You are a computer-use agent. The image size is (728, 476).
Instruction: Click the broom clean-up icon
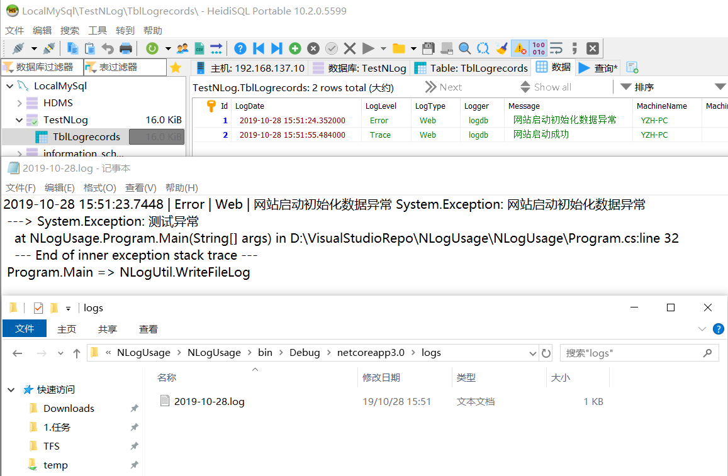501,48
